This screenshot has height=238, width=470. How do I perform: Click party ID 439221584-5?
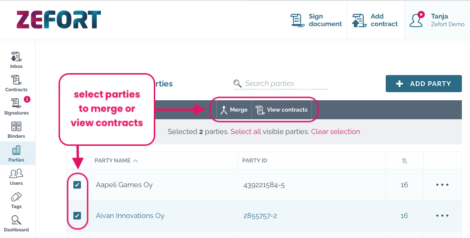tap(264, 185)
